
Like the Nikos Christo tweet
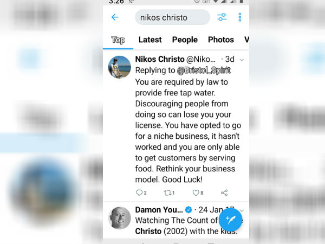[x=198, y=192]
